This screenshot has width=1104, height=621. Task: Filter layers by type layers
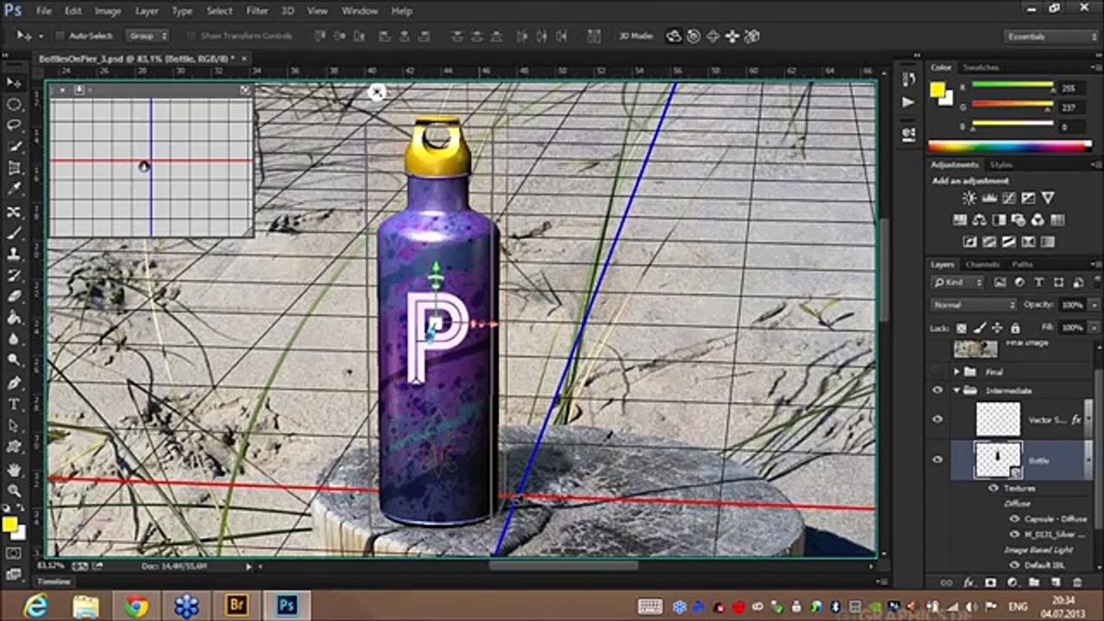1038,282
